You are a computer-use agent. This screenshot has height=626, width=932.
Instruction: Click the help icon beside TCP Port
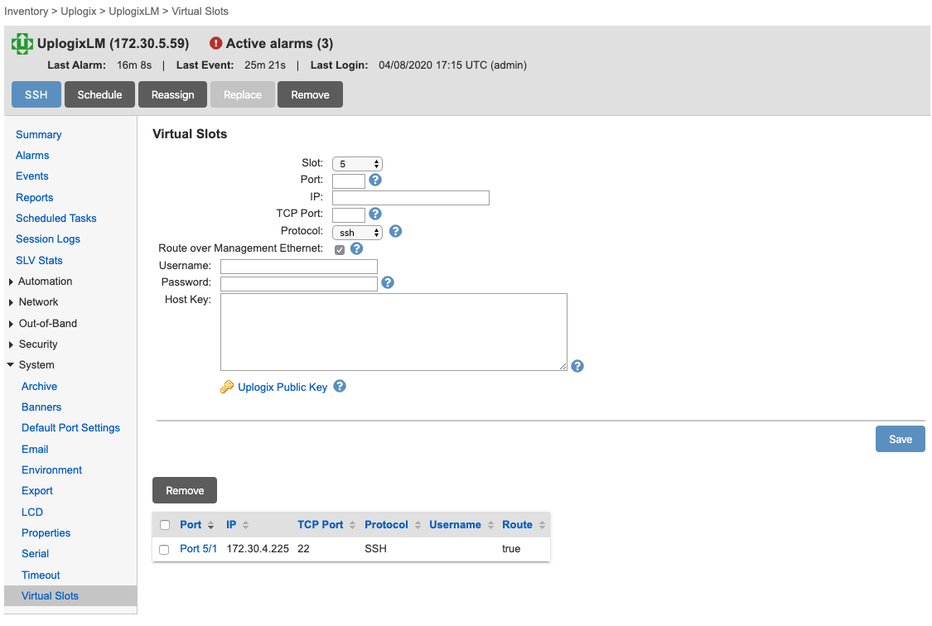pyautogui.click(x=375, y=214)
